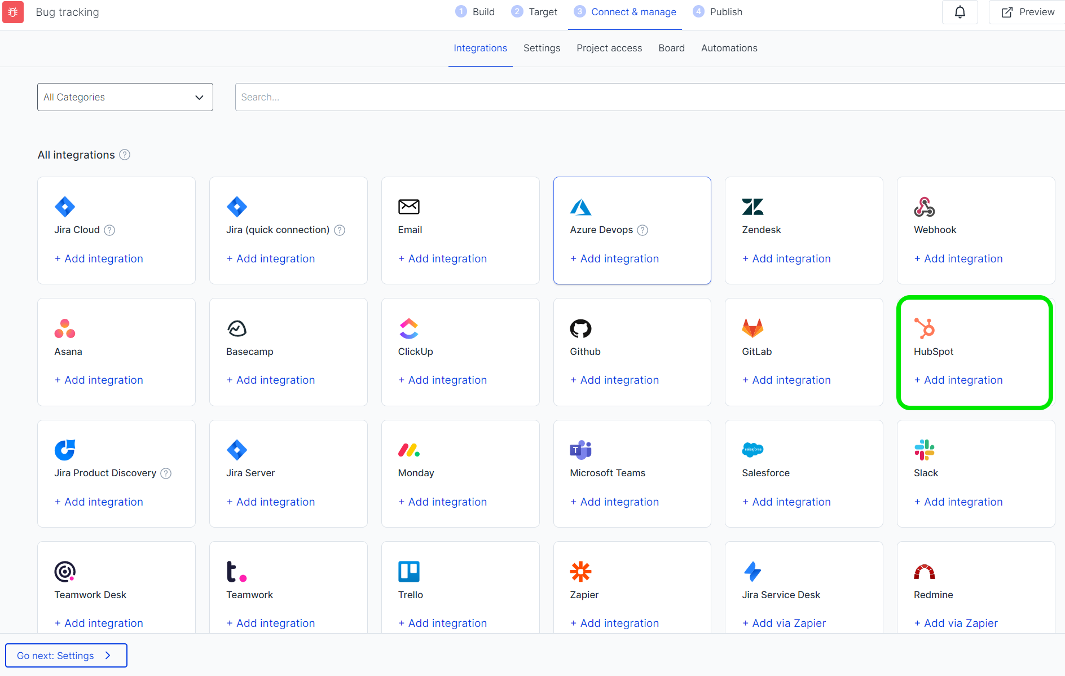Add integration for Salesforce
This screenshot has width=1065, height=676.
point(786,502)
